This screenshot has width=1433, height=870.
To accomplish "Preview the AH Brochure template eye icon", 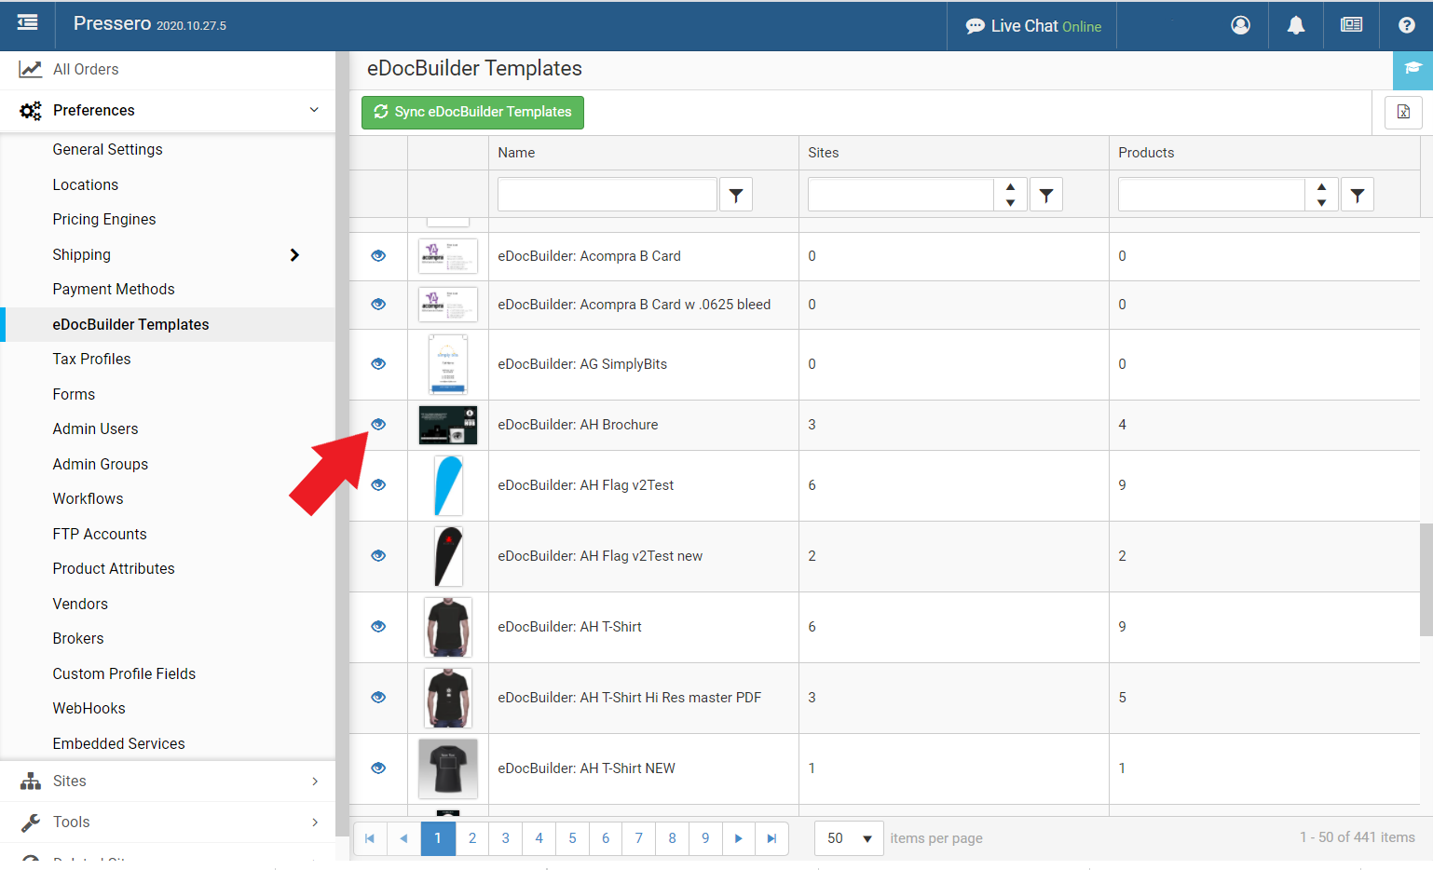I will tap(378, 424).
